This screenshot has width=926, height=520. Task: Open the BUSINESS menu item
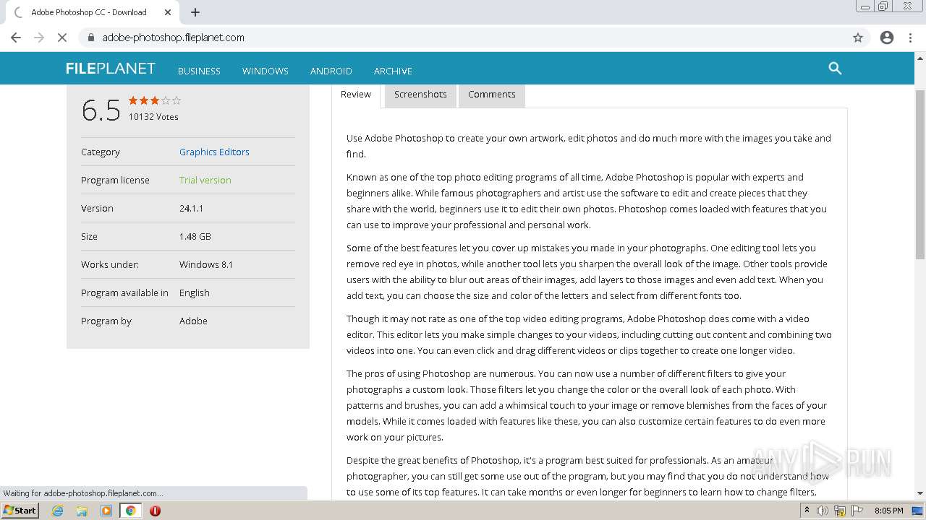click(x=199, y=71)
